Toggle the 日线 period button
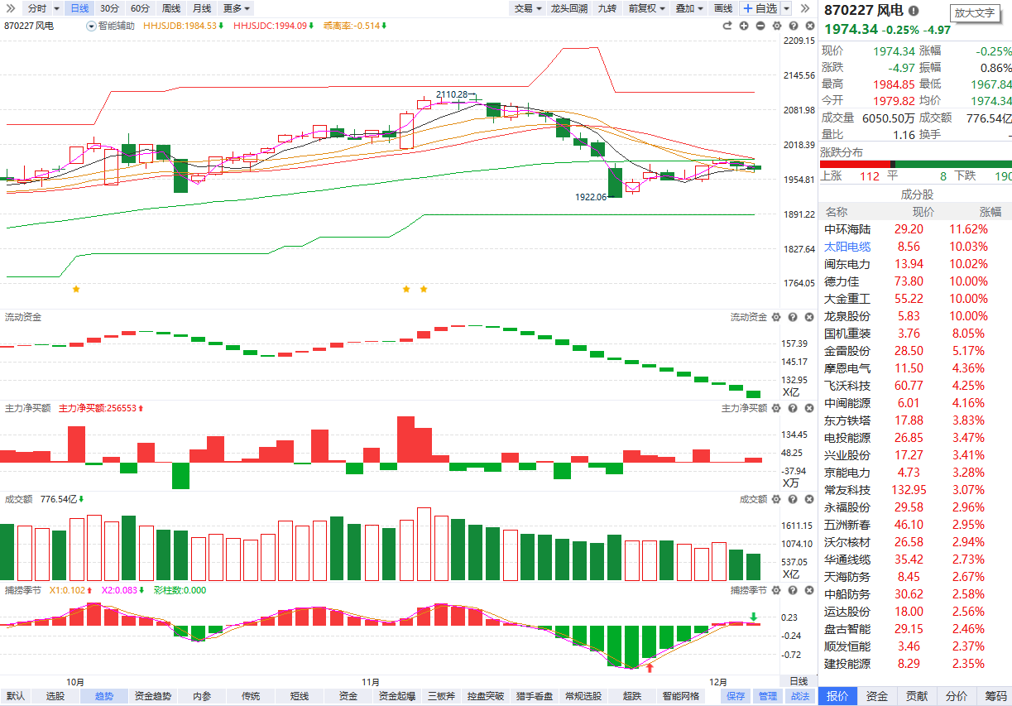Viewport: 1012px width, 706px height. point(79,8)
